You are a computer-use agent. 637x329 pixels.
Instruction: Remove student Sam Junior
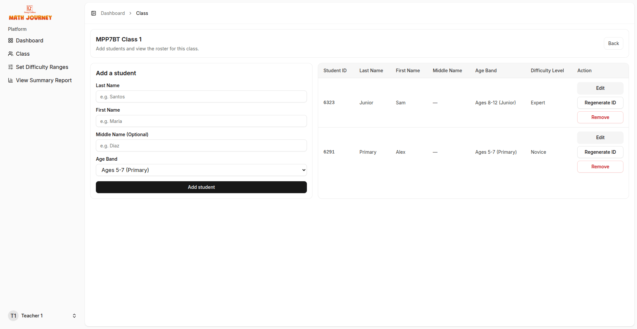[600, 117]
